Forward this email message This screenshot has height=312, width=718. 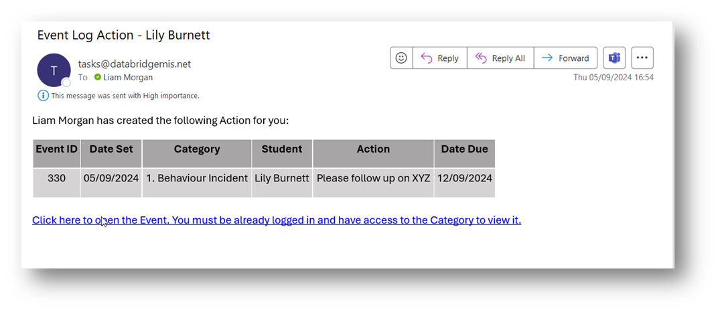[x=565, y=58]
